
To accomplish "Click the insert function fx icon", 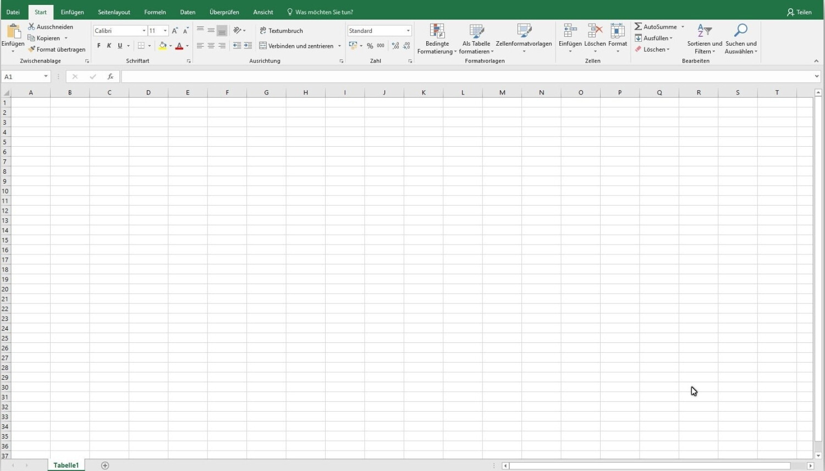I will [x=110, y=77].
